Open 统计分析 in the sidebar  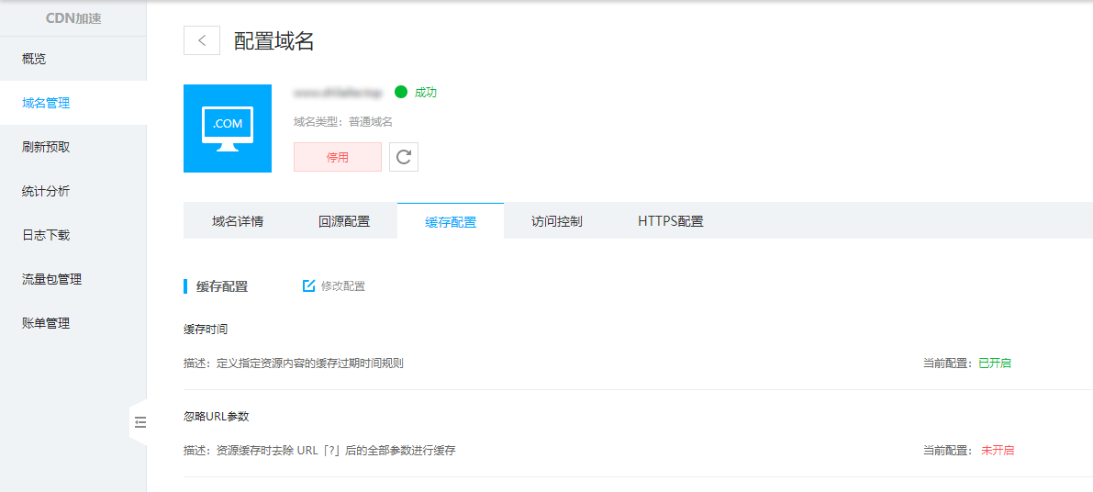pos(46,191)
